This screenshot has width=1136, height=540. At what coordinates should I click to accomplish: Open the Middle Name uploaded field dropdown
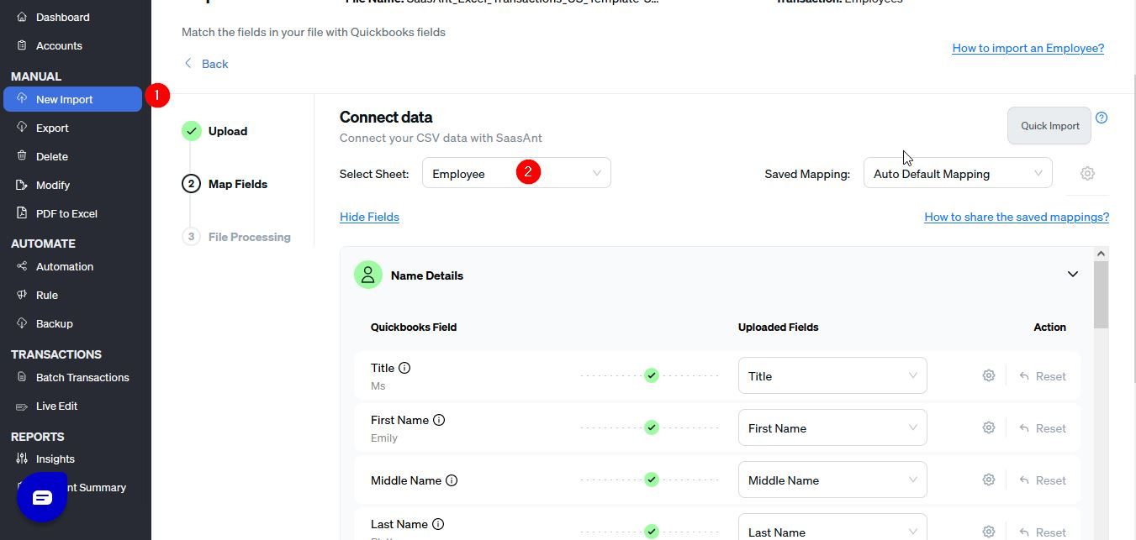(x=832, y=480)
